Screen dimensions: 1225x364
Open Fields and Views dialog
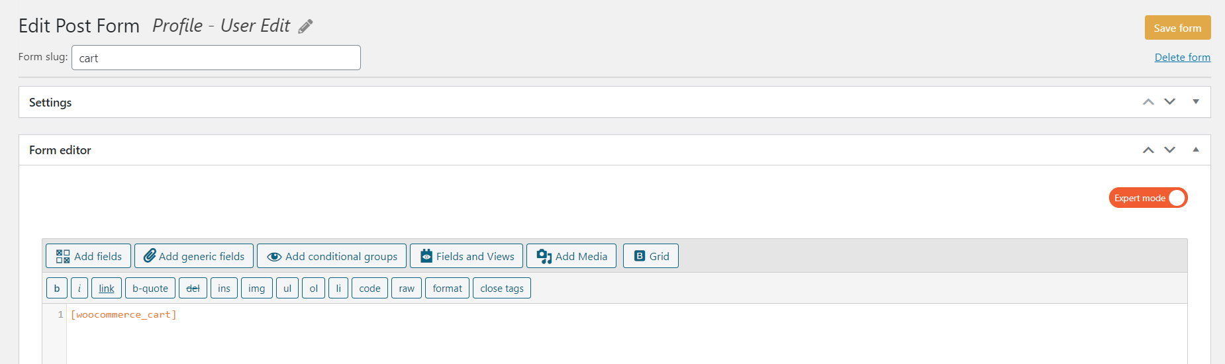pyautogui.click(x=467, y=256)
